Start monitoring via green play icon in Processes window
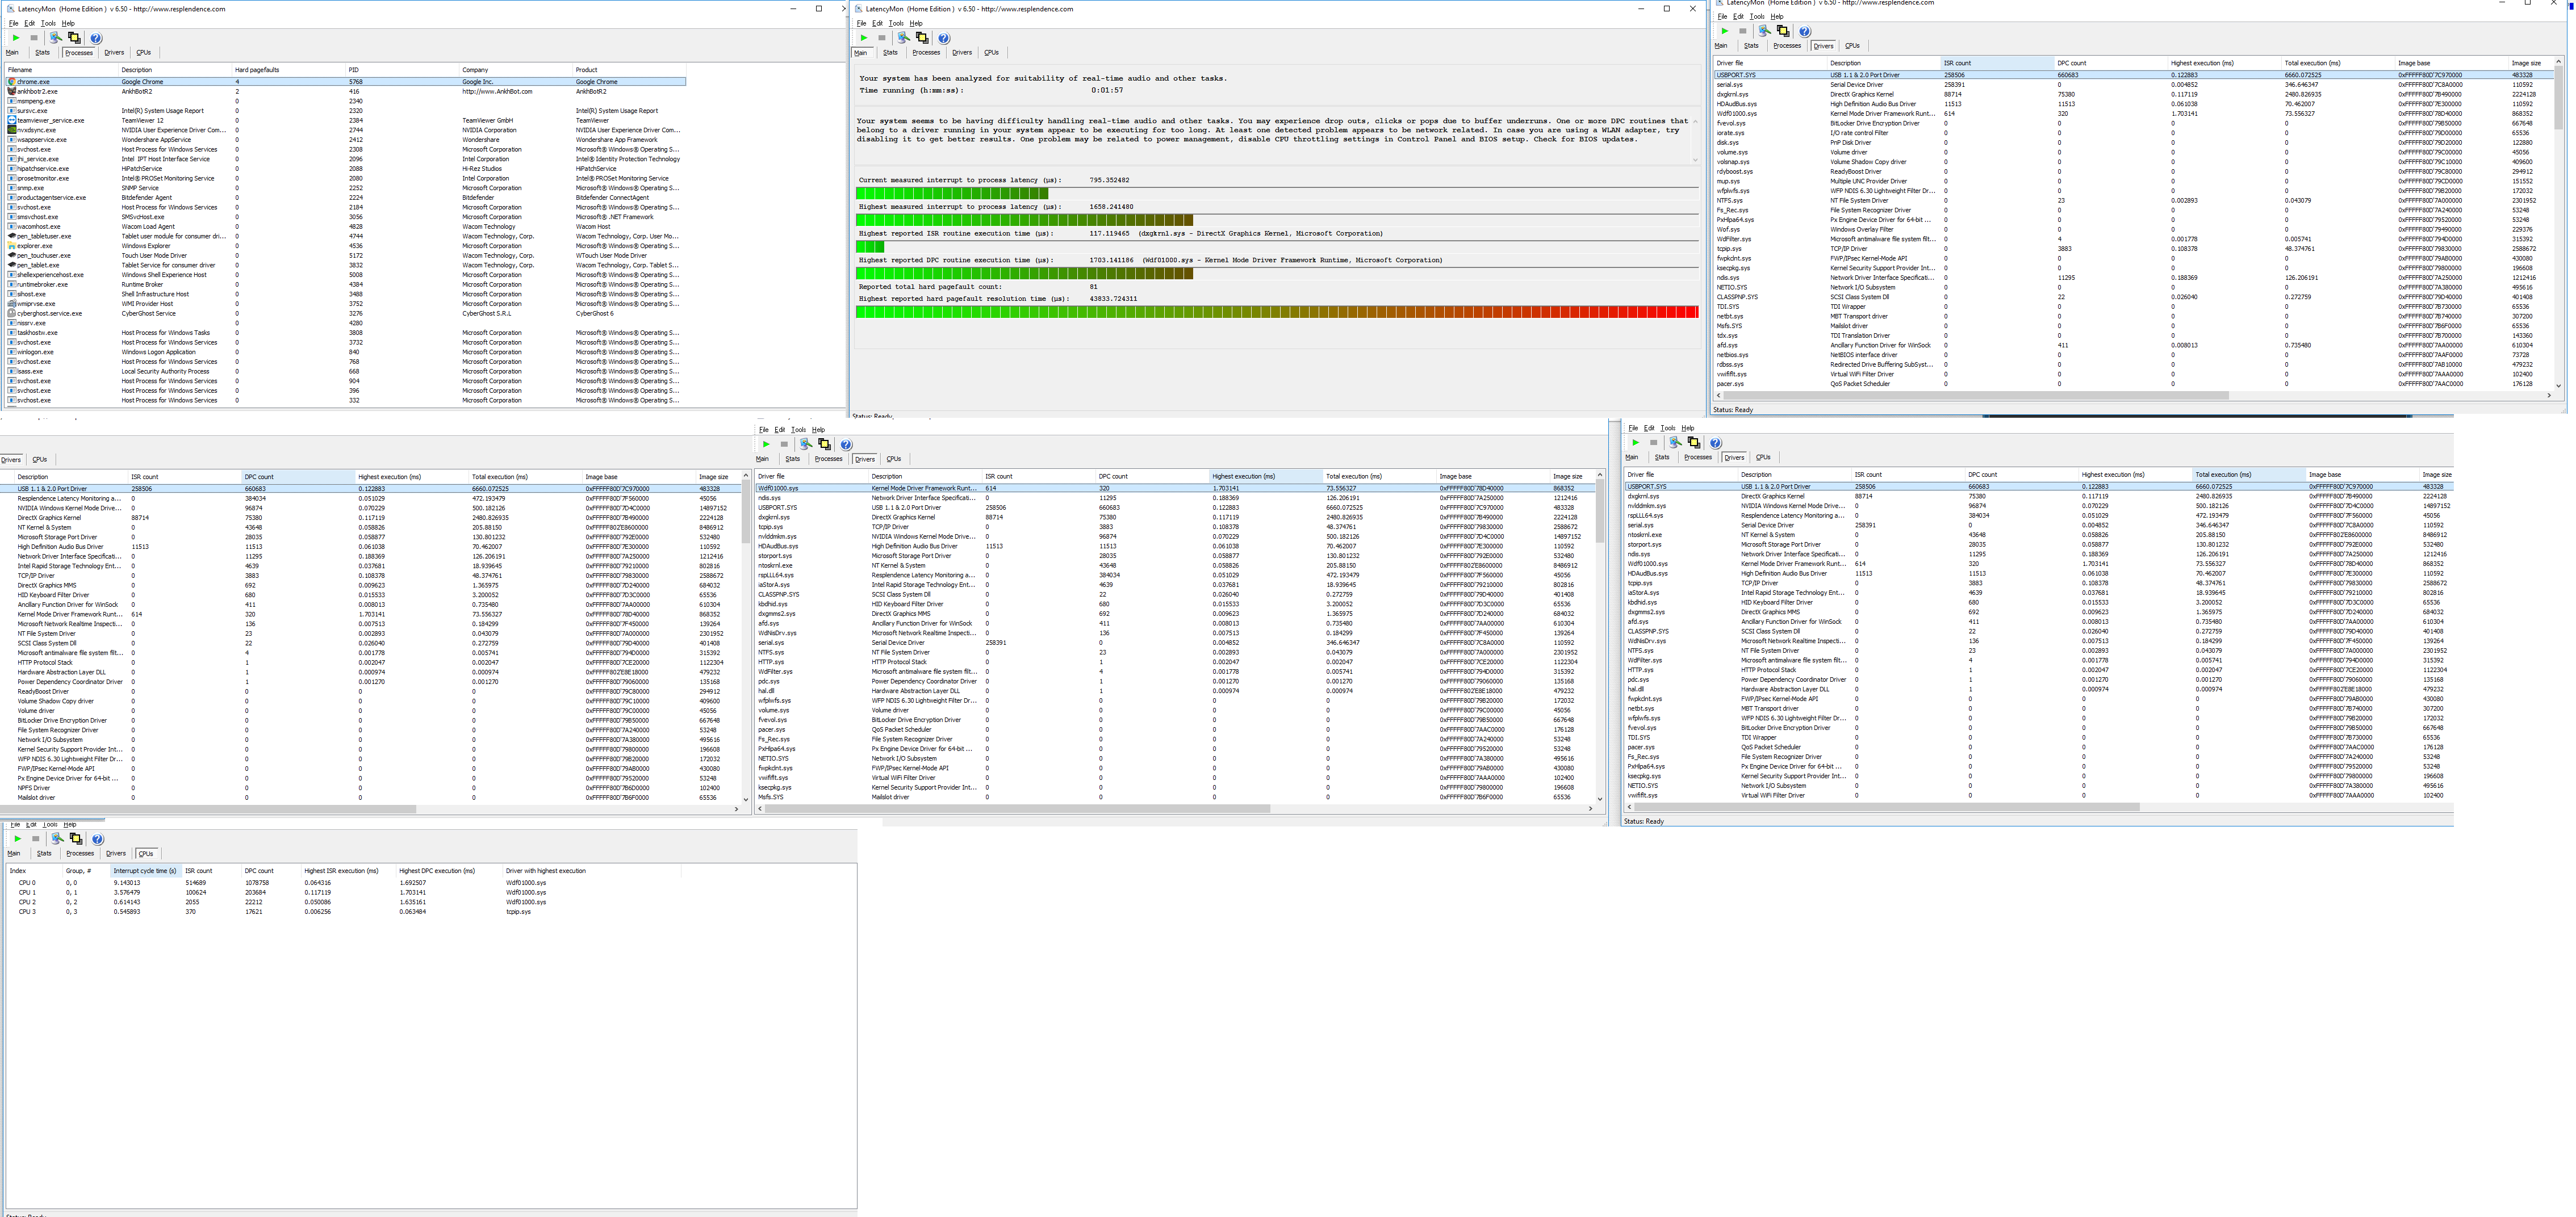The image size is (2576, 1217). point(15,38)
